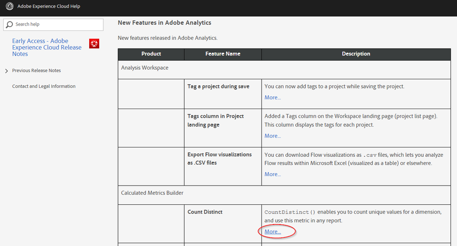Screen dimensions: 457x246
Task: Click More link for Export Flow visualizations
Action: tap(273, 175)
